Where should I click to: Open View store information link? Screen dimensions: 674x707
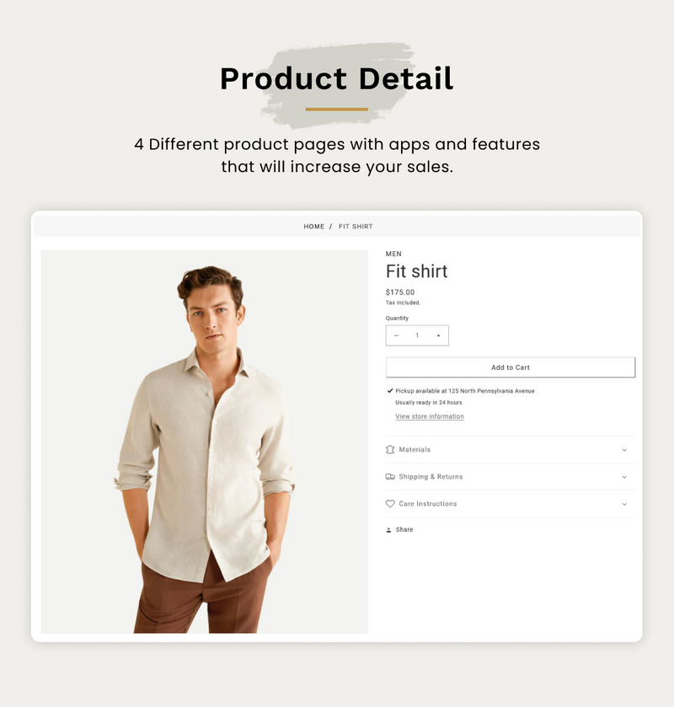[429, 416]
